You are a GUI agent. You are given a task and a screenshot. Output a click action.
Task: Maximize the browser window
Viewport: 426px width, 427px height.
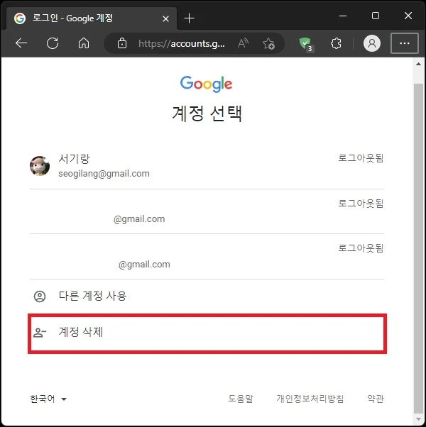[x=376, y=16]
